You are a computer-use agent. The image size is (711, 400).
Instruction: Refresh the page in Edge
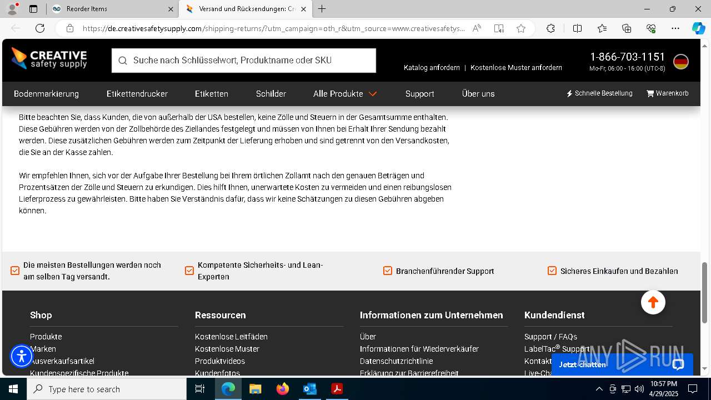tap(40, 28)
